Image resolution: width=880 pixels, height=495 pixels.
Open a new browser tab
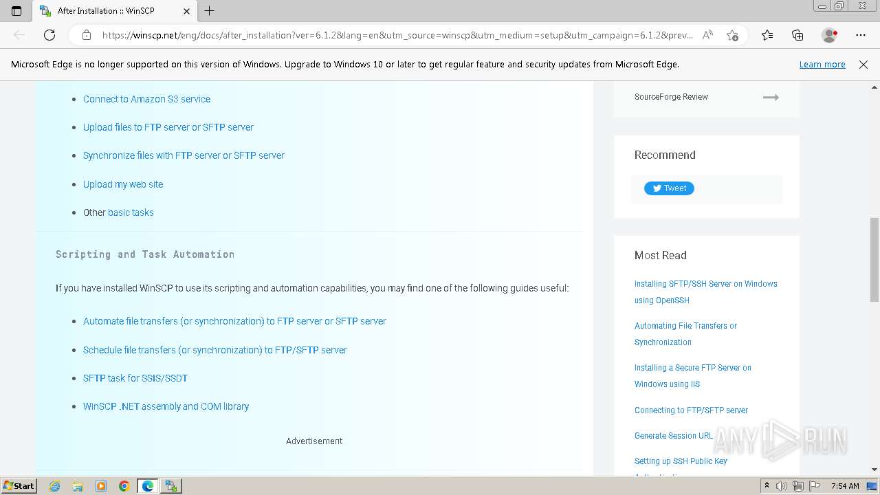point(210,11)
